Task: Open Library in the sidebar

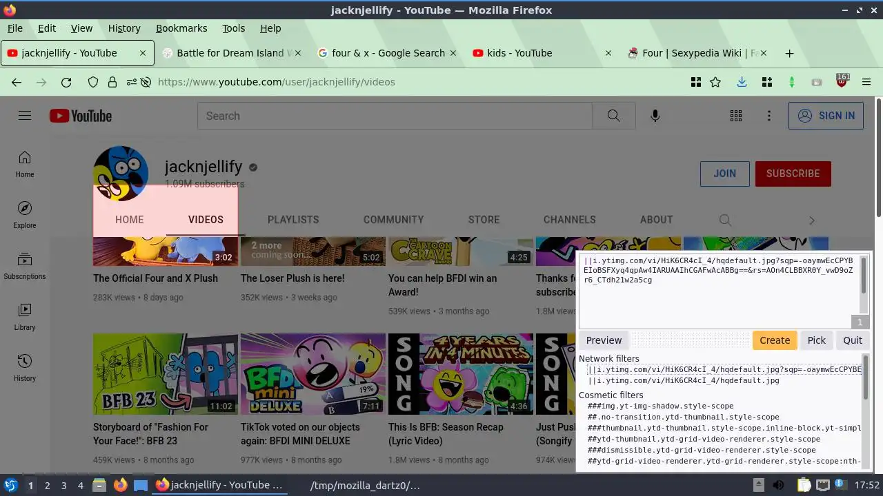Action: [x=25, y=318]
